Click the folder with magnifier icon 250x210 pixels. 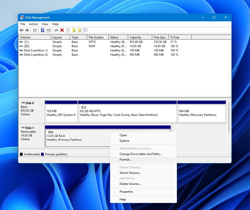click(x=79, y=30)
